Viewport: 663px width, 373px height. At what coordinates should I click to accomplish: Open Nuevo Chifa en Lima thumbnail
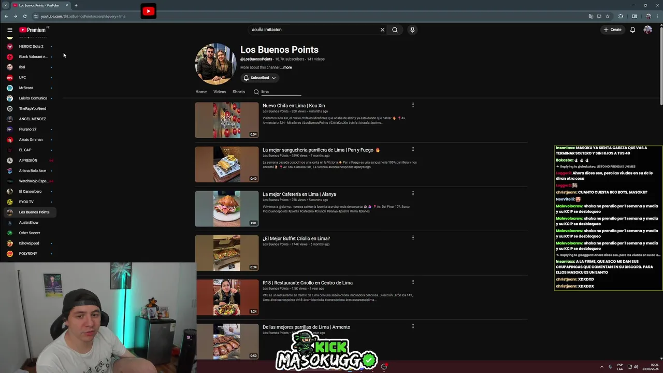click(226, 120)
